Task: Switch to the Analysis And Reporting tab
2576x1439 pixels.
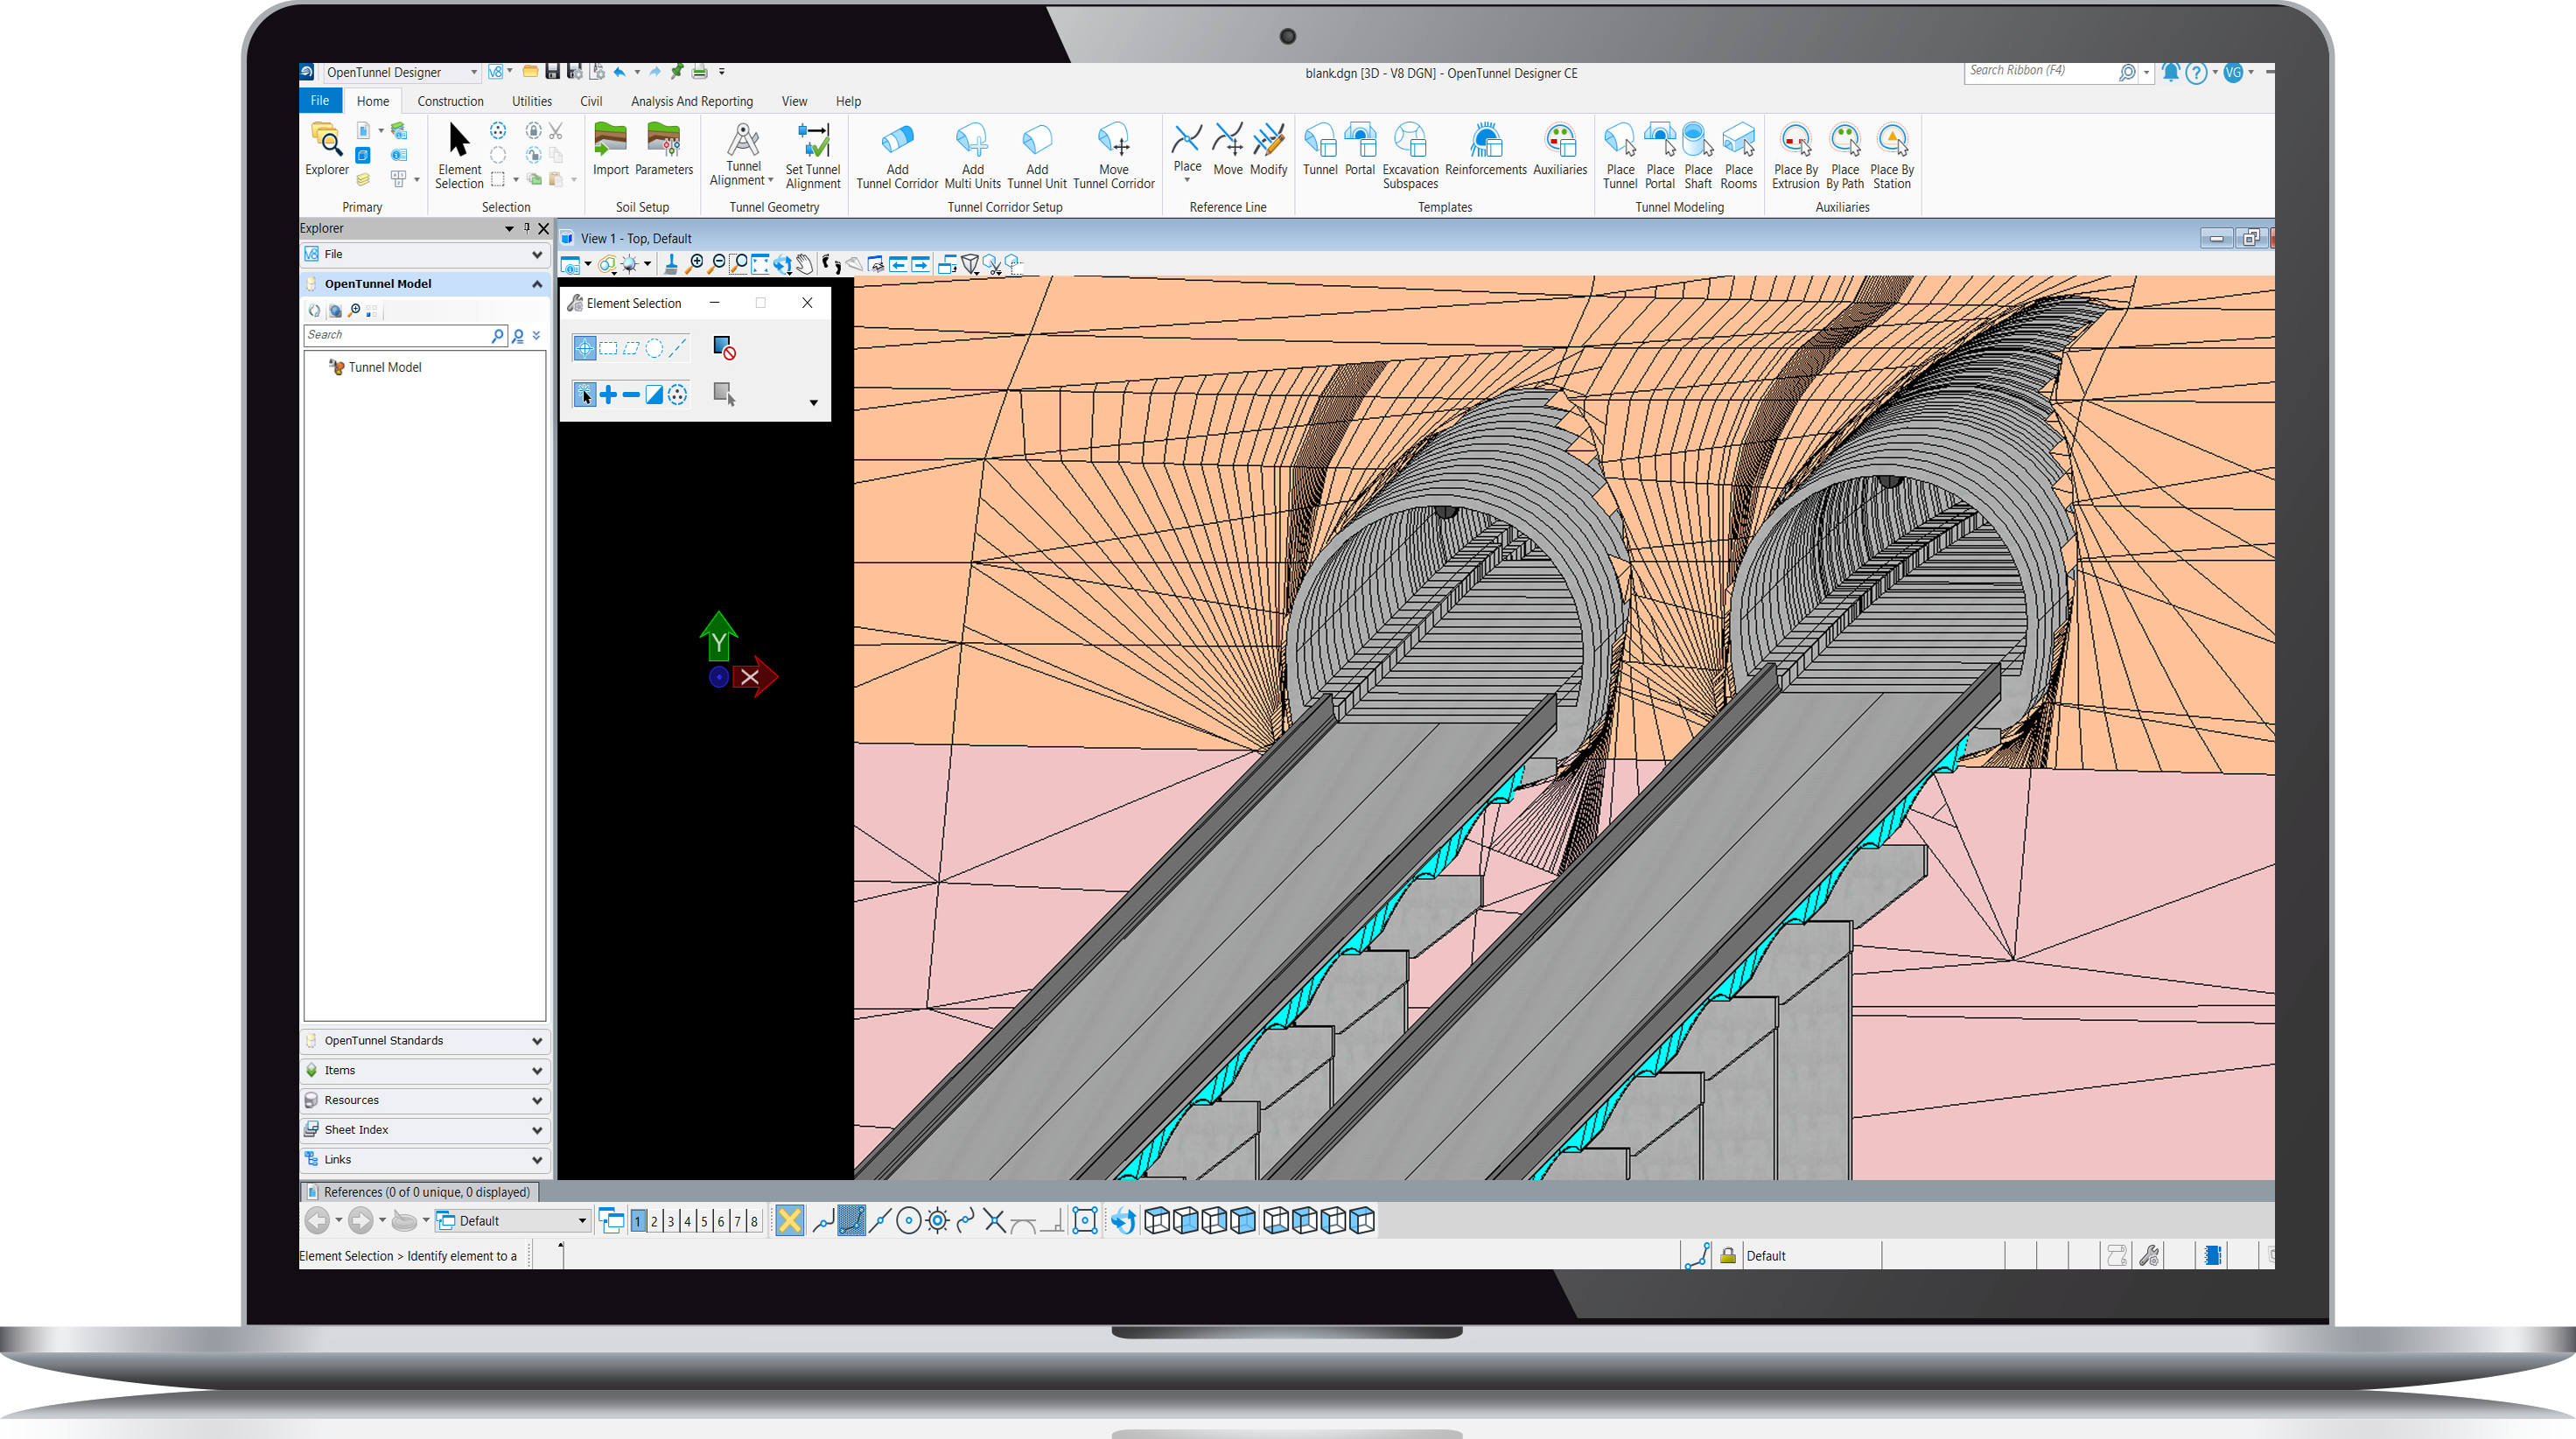Action: point(691,101)
